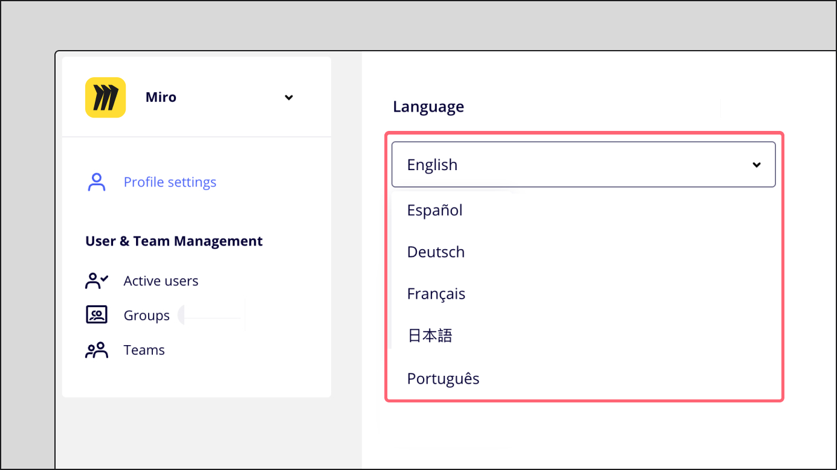Select the Japanese 日本語 option
Image resolution: width=837 pixels, height=470 pixels.
pos(430,336)
